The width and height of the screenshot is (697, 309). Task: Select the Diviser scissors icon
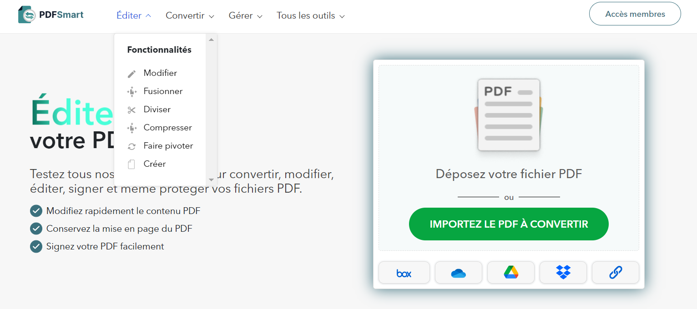(x=132, y=109)
